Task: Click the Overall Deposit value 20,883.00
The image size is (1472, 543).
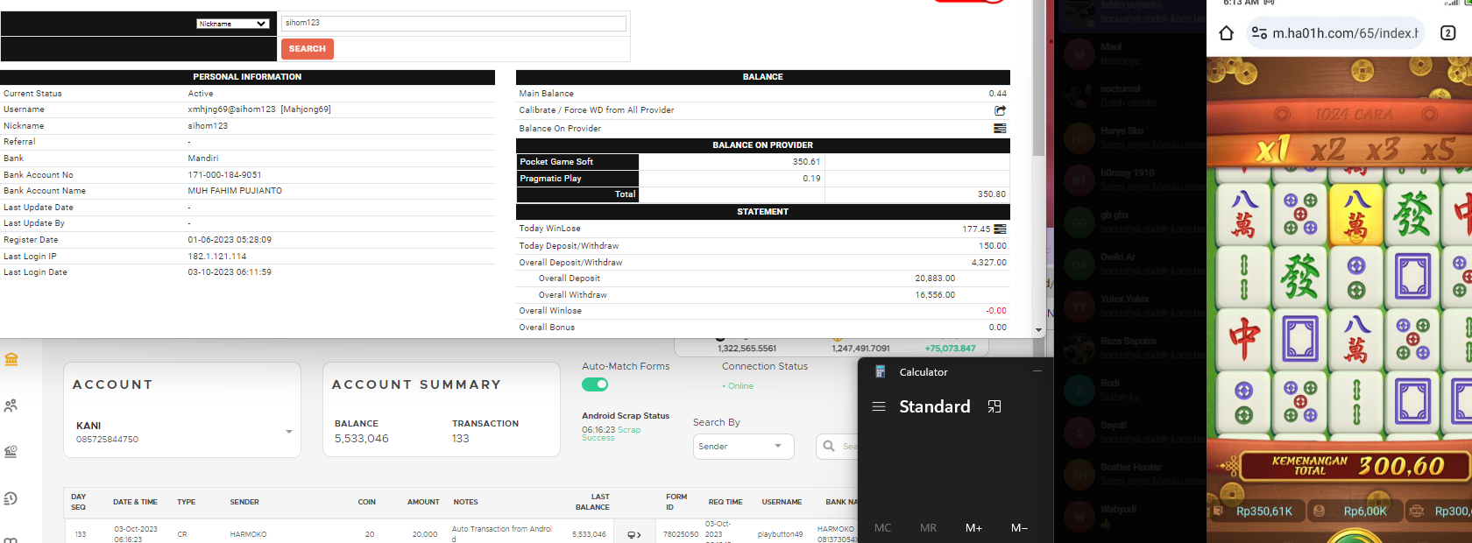Action: pos(935,279)
